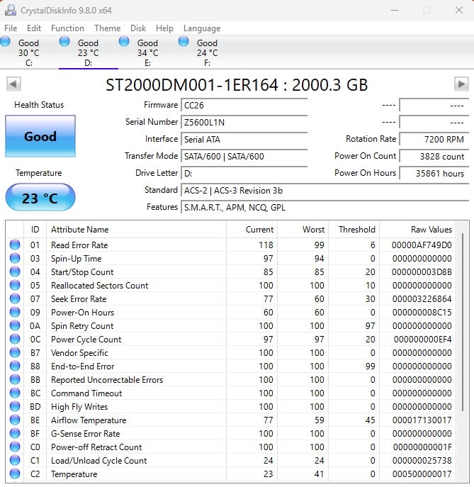This screenshot has height=487, width=474.
Task: Switch to F: disk tab showing 24 °C
Action: [207, 52]
